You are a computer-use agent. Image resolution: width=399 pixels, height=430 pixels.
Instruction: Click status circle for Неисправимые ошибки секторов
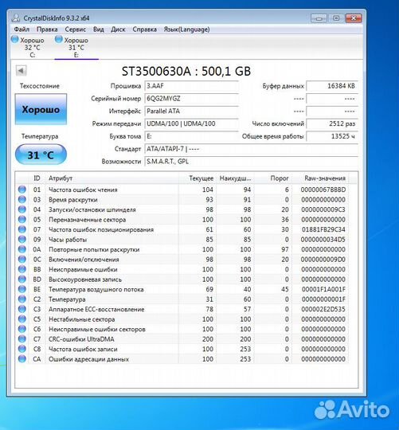tap(22, 329)
